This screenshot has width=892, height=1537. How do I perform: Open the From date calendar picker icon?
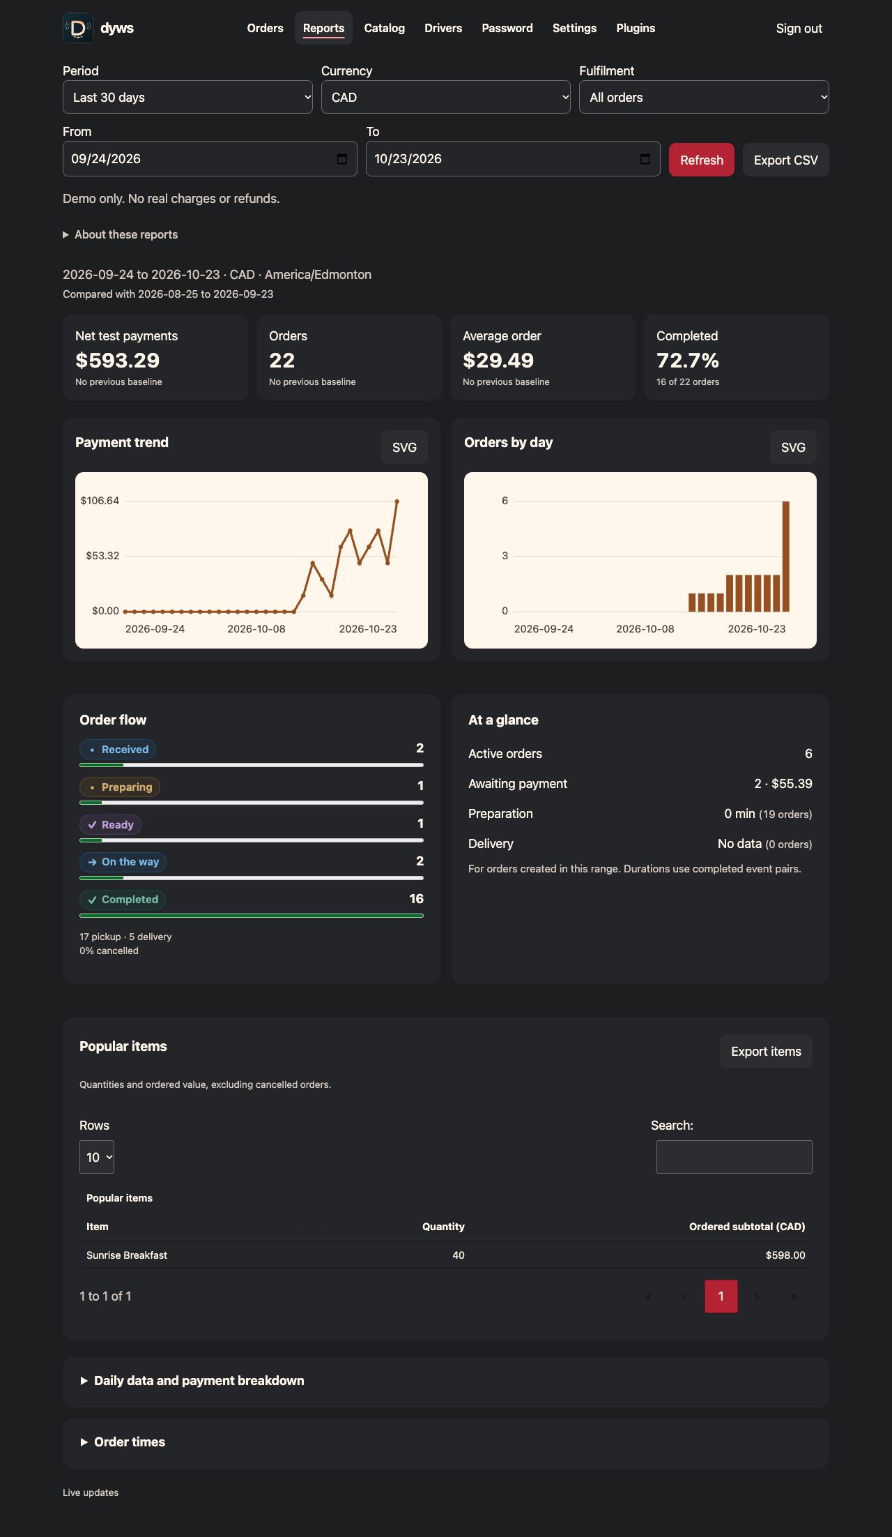point(342,159)
